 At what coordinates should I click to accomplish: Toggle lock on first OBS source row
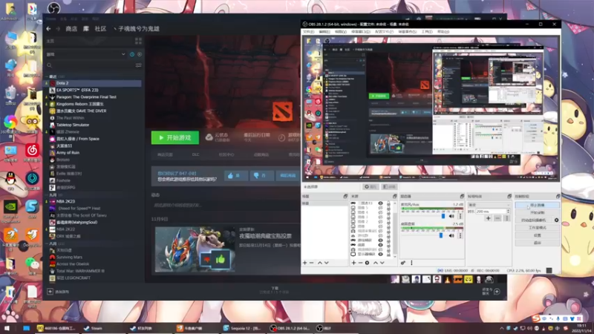click(x=388, y=203)
